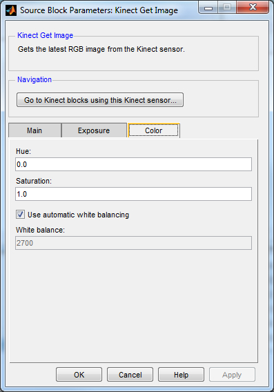Go to Kinect blocks using this sensor

click(100, 100)
